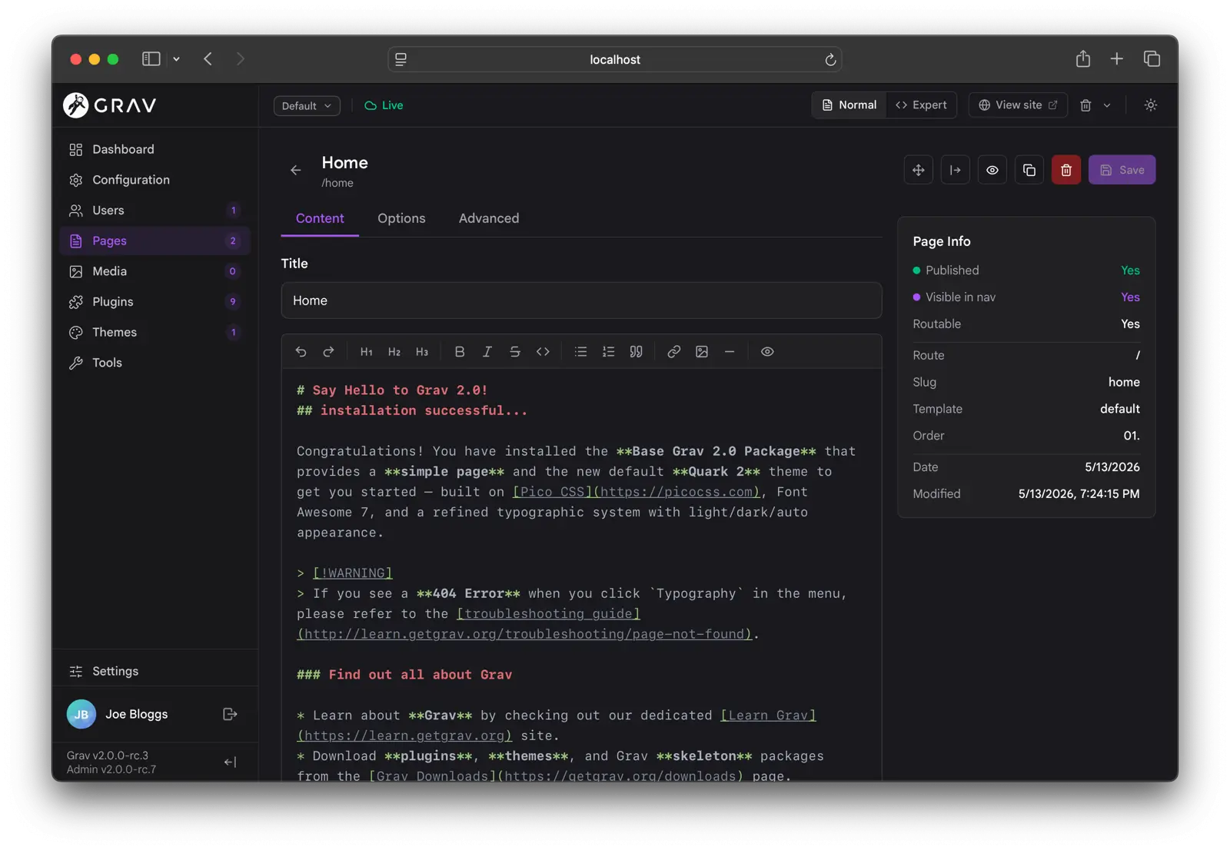This screenshot has width=1230, height=850.
Task: Collapse the sidebar with arrow icon
Action: (x=230, y=762)
